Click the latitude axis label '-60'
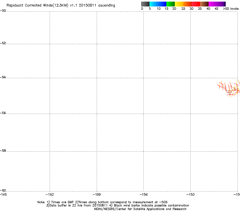 tap(3, 191)
